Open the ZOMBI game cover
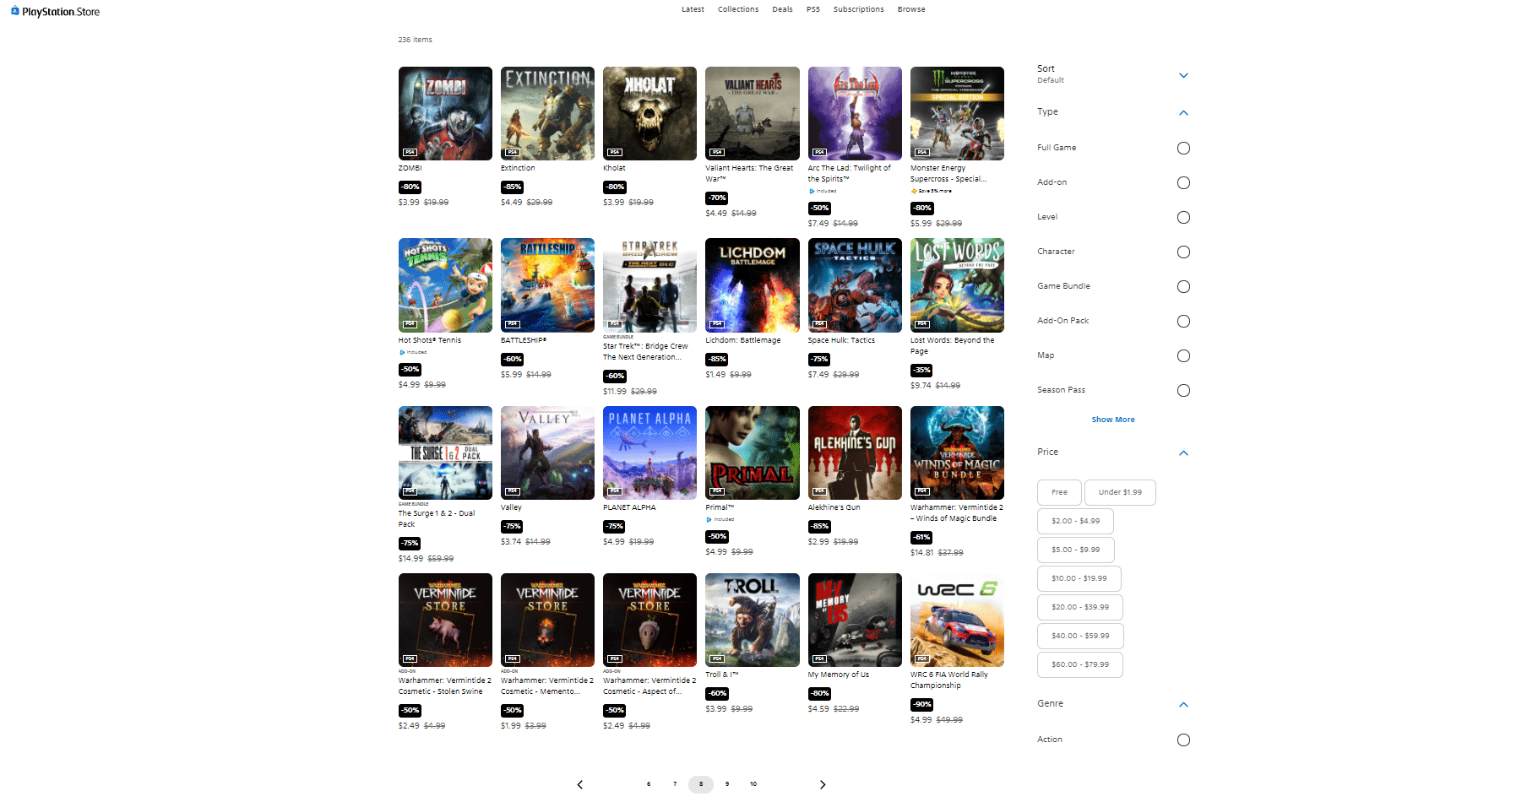The height and width of the screenshot is (802, 1538). point(445,113)
